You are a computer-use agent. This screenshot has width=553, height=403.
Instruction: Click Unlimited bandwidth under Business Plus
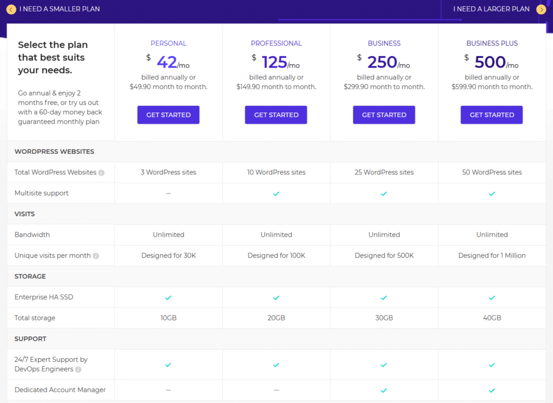pyautogui.click(x=492, y=234)
